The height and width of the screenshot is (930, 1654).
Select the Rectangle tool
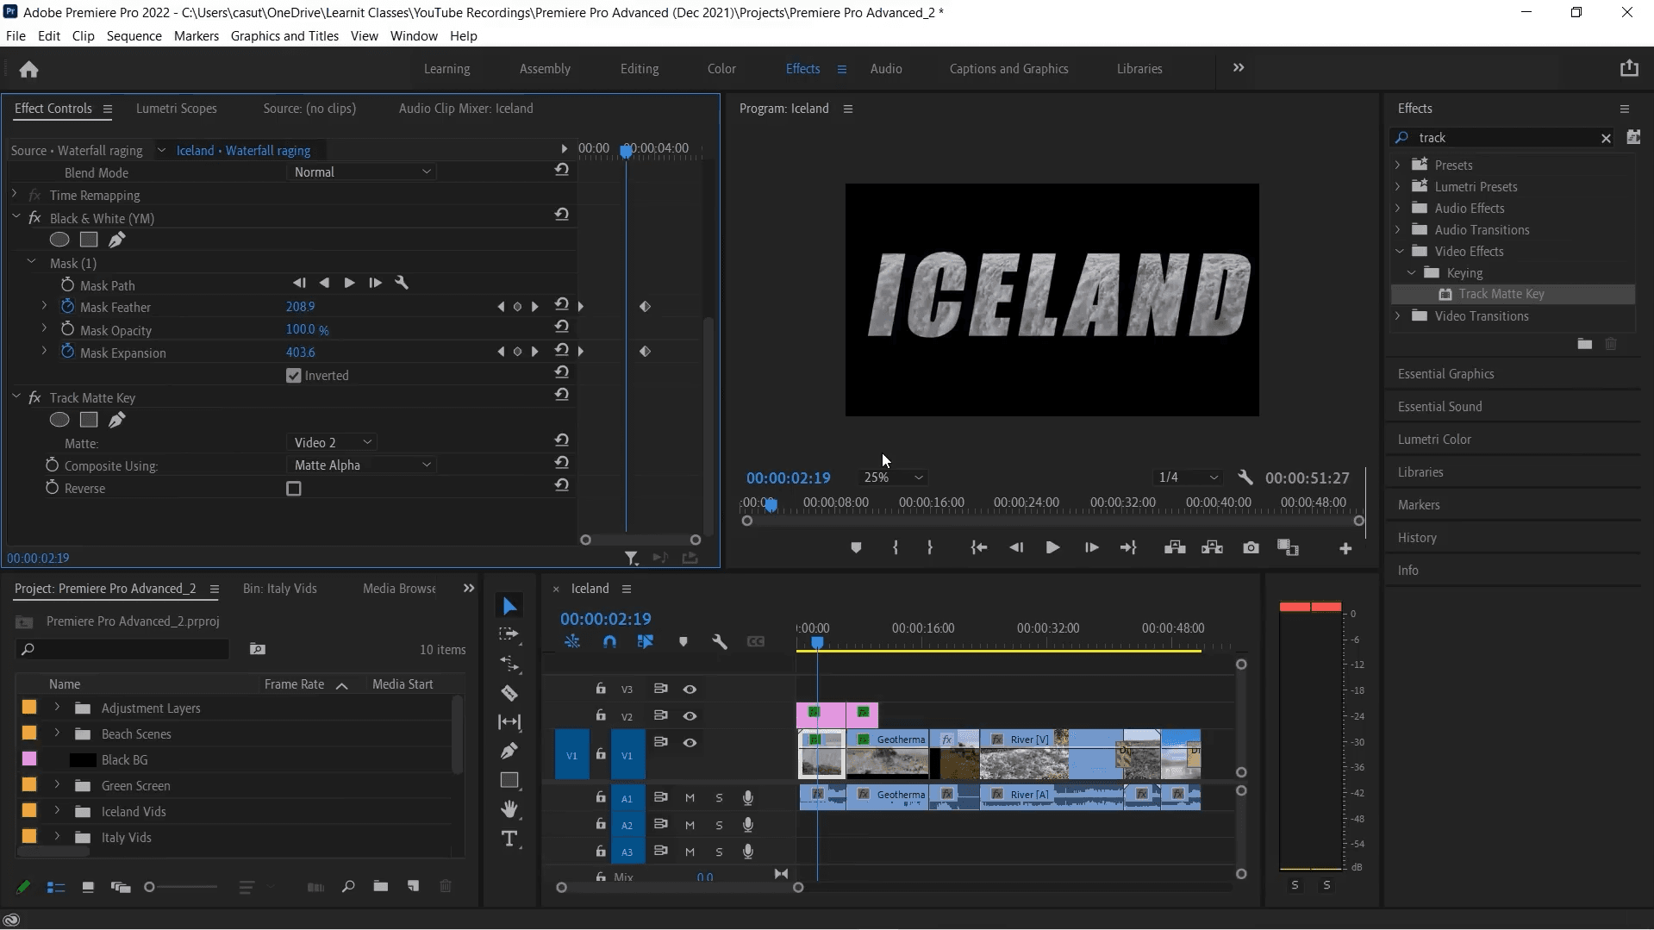pyautogui.click(x=509, y=780)
